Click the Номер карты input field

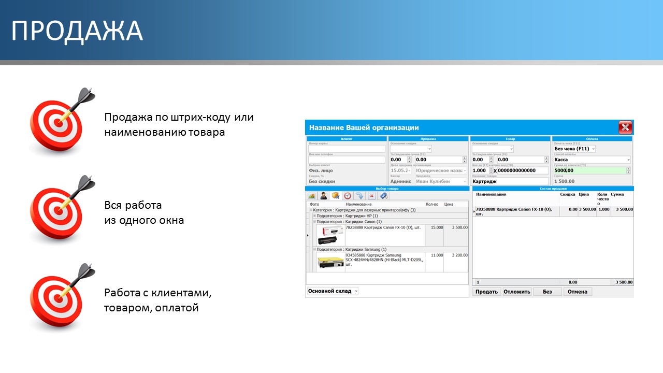(347, 149)
